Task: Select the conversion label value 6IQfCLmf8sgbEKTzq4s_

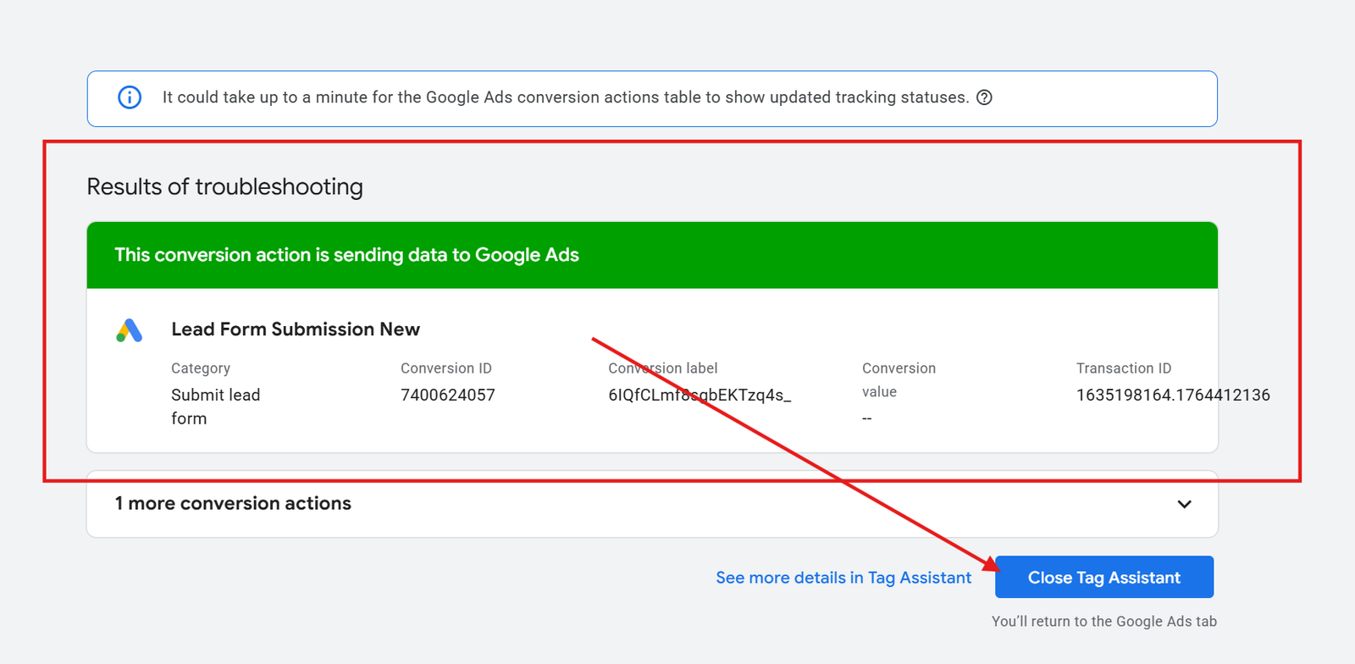Action: coord(700,395)
